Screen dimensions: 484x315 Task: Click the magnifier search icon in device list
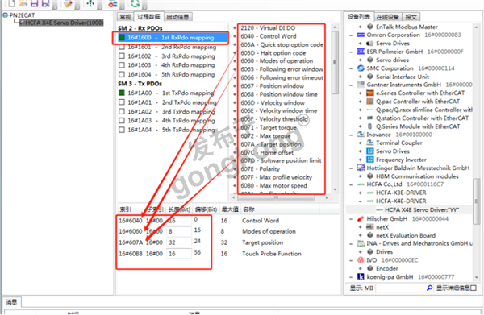click(x=429, y=288)
